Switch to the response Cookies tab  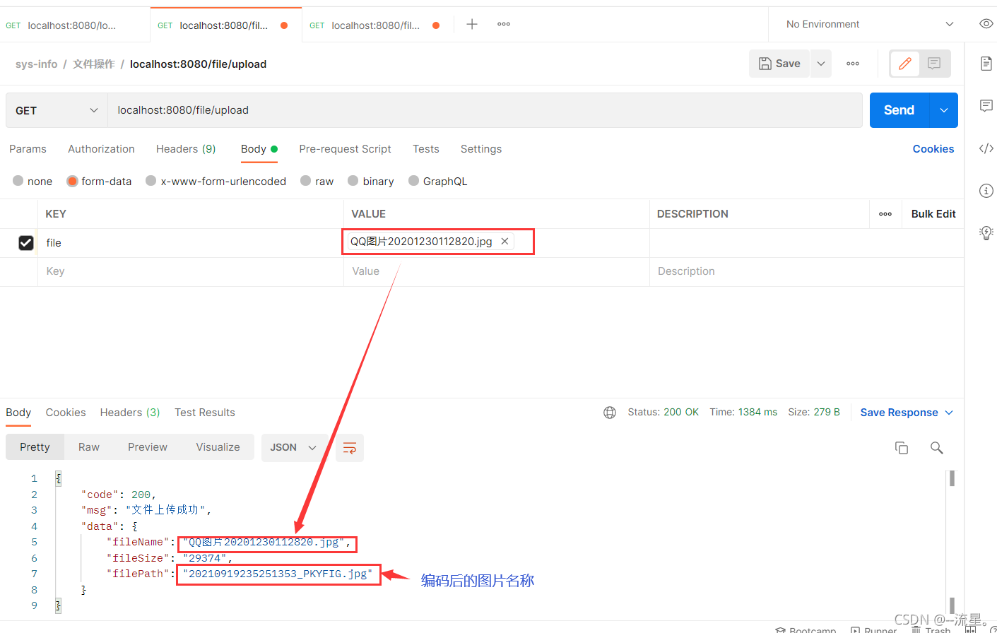pyautogui.click(x=66, y=413)
